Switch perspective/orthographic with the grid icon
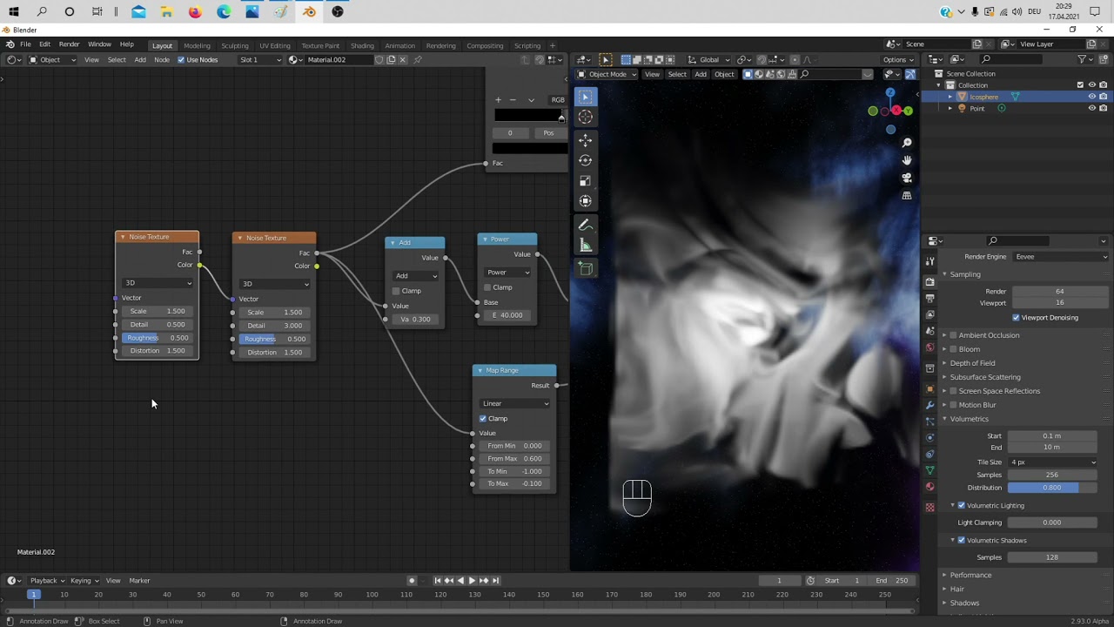 pyautogui.click(x=907, y=196)
